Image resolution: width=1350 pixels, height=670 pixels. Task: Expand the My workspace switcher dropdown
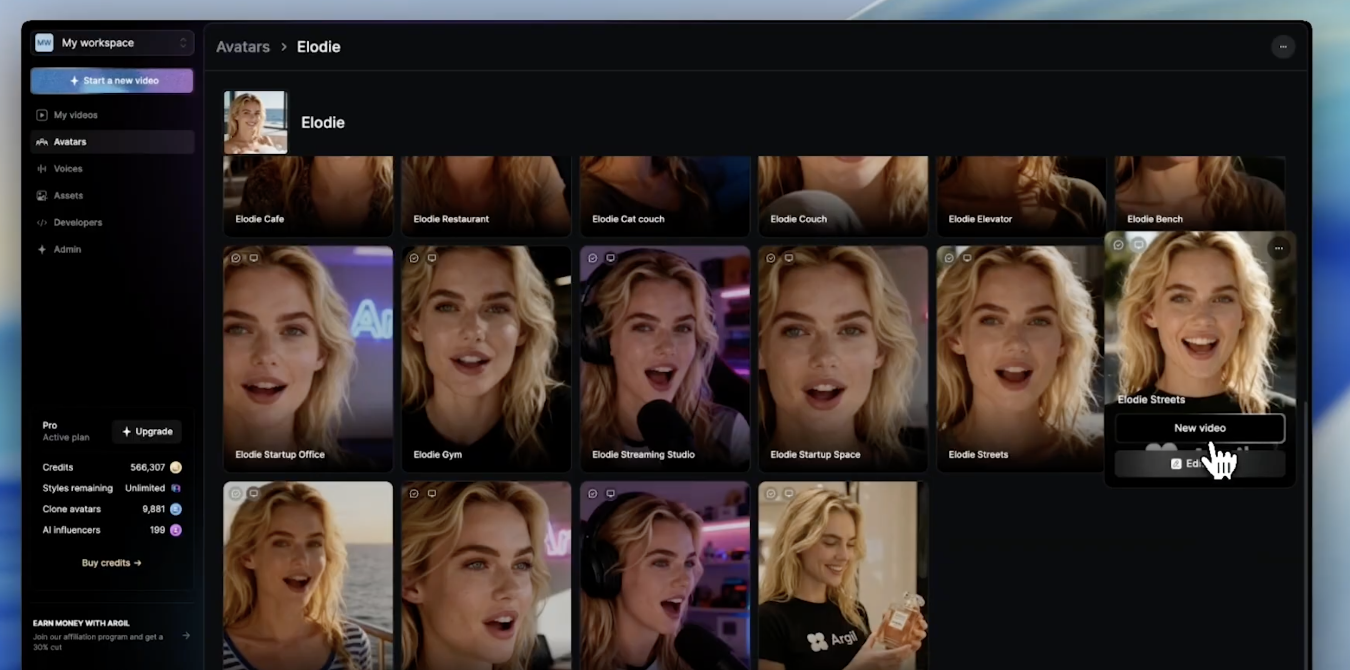pyautogui.click(x=183, y=43)
